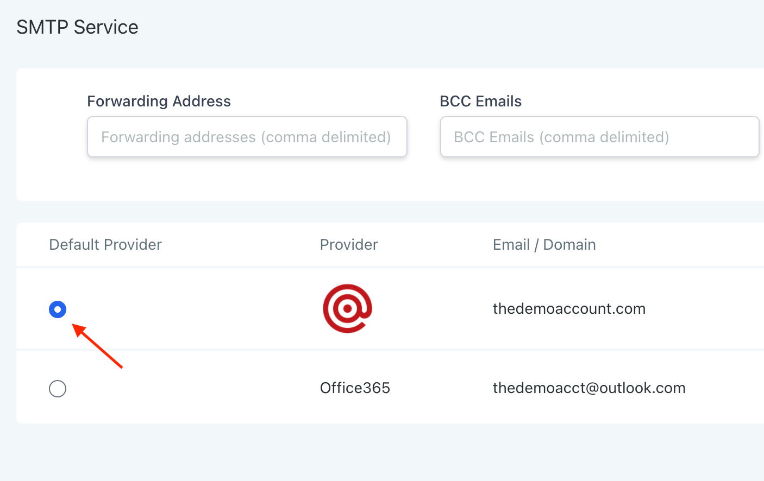The image size is (764, 481).
Task: Click the Office365 provider name
Action: [355, 388]
